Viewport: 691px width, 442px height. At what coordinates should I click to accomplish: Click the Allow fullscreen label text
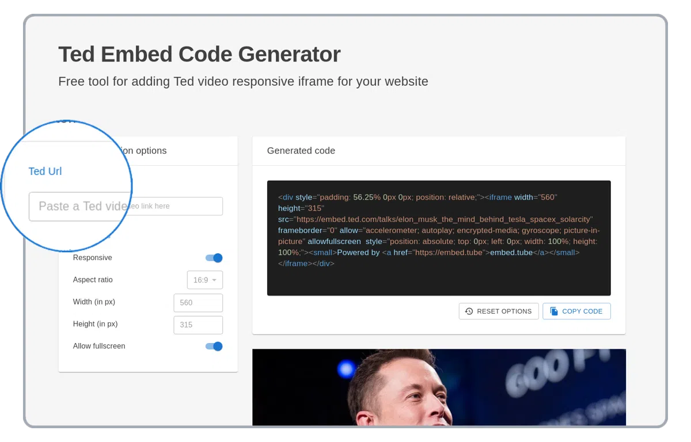click(99, 346)
